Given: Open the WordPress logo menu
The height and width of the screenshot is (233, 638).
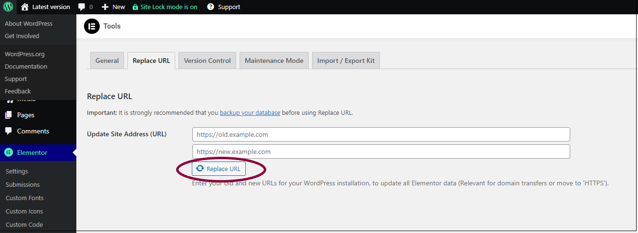Looking at the screenshot, I should coord(8,7).
